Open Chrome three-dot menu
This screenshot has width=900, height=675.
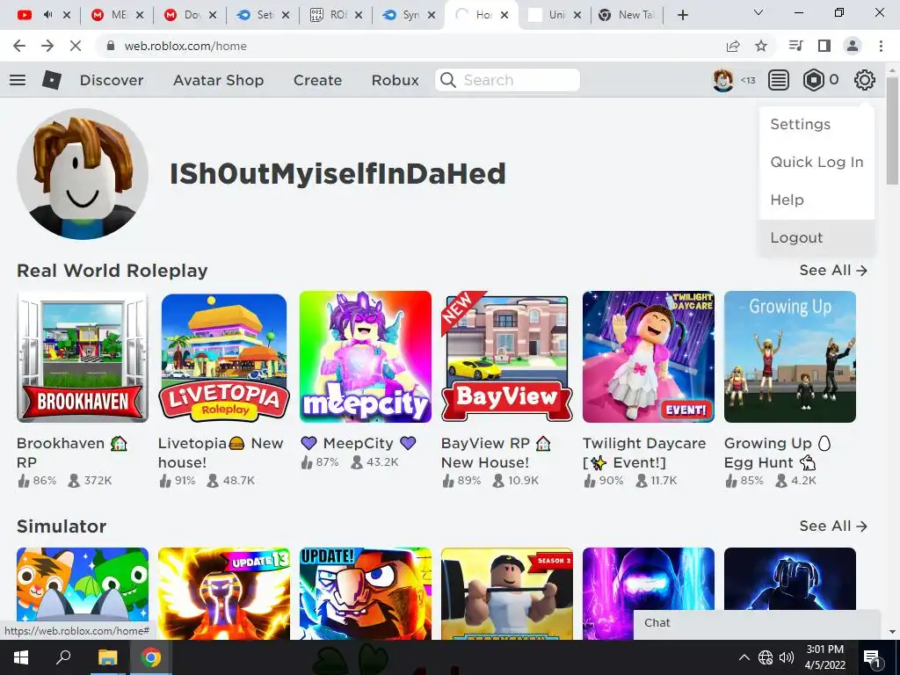(881, 46)
